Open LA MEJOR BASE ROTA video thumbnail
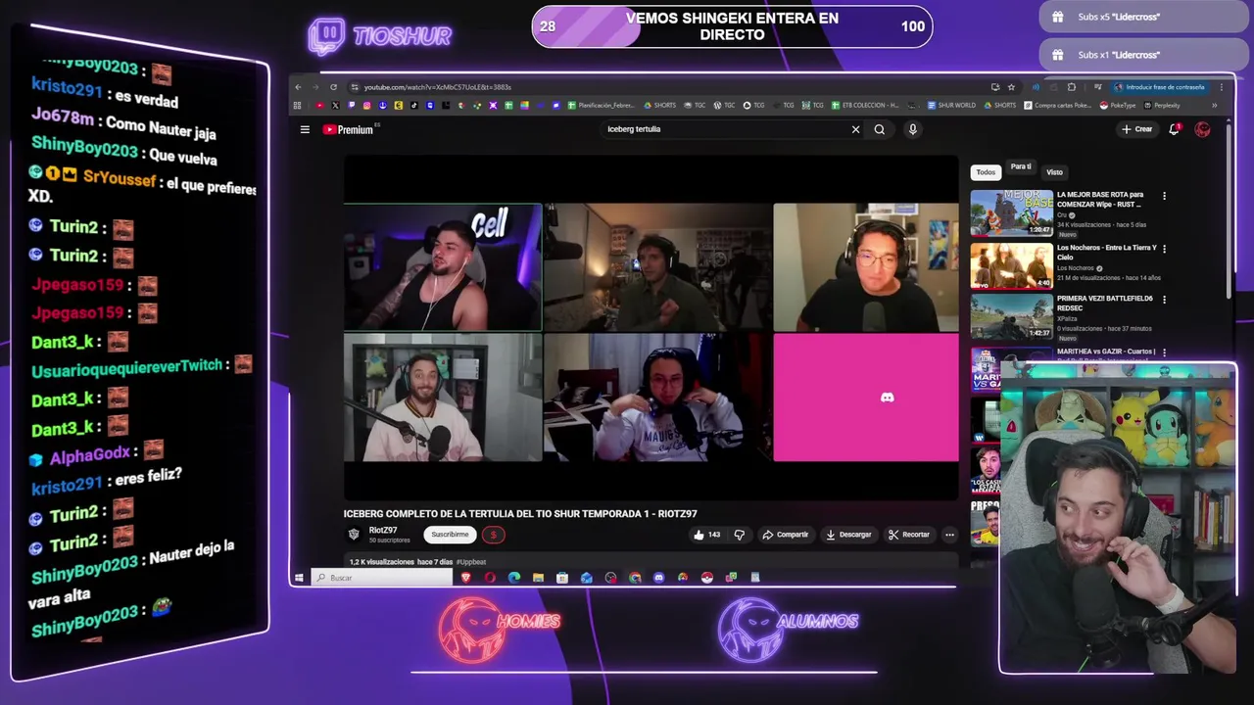The image size is (1254, 705). 1012,212
